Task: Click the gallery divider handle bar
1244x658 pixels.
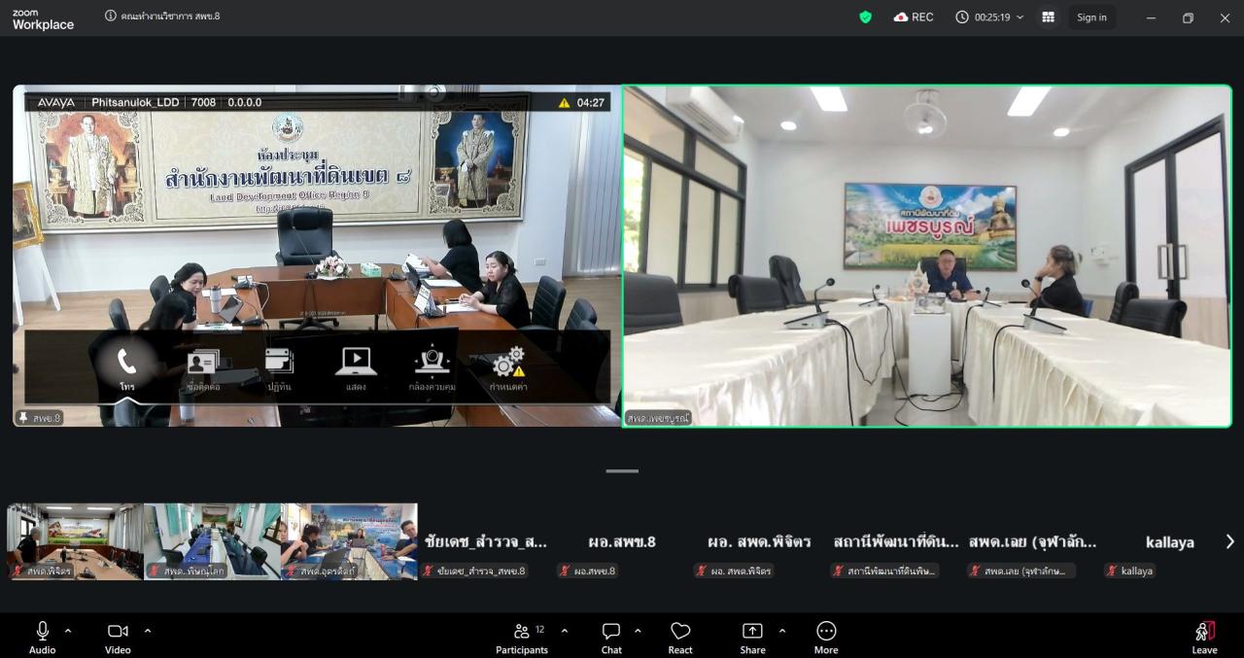Action: [622, 471]
